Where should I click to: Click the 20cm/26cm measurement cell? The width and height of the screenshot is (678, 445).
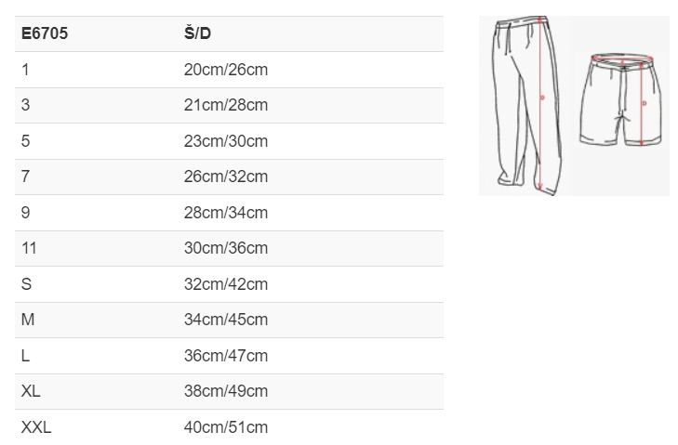[226, 70]
